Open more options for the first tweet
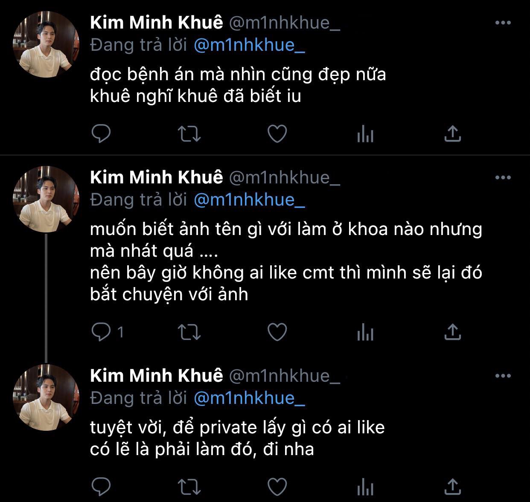This screenshot has height=502, width=530. tap(503, 23)
